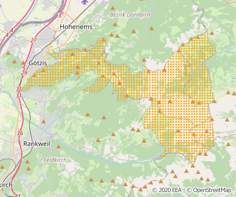The image size is (236, 197).
Task: Select the Bezirk Dornbirn district label
Action: pos(130,15)
